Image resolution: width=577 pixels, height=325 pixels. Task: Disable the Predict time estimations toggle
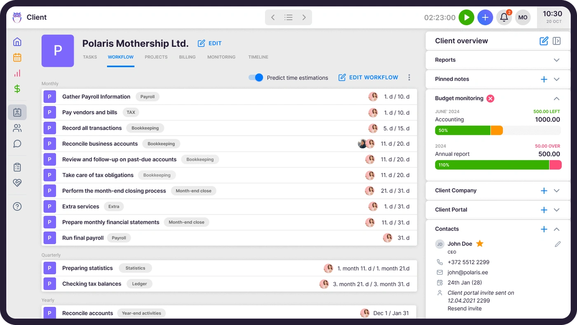point(256,77)
